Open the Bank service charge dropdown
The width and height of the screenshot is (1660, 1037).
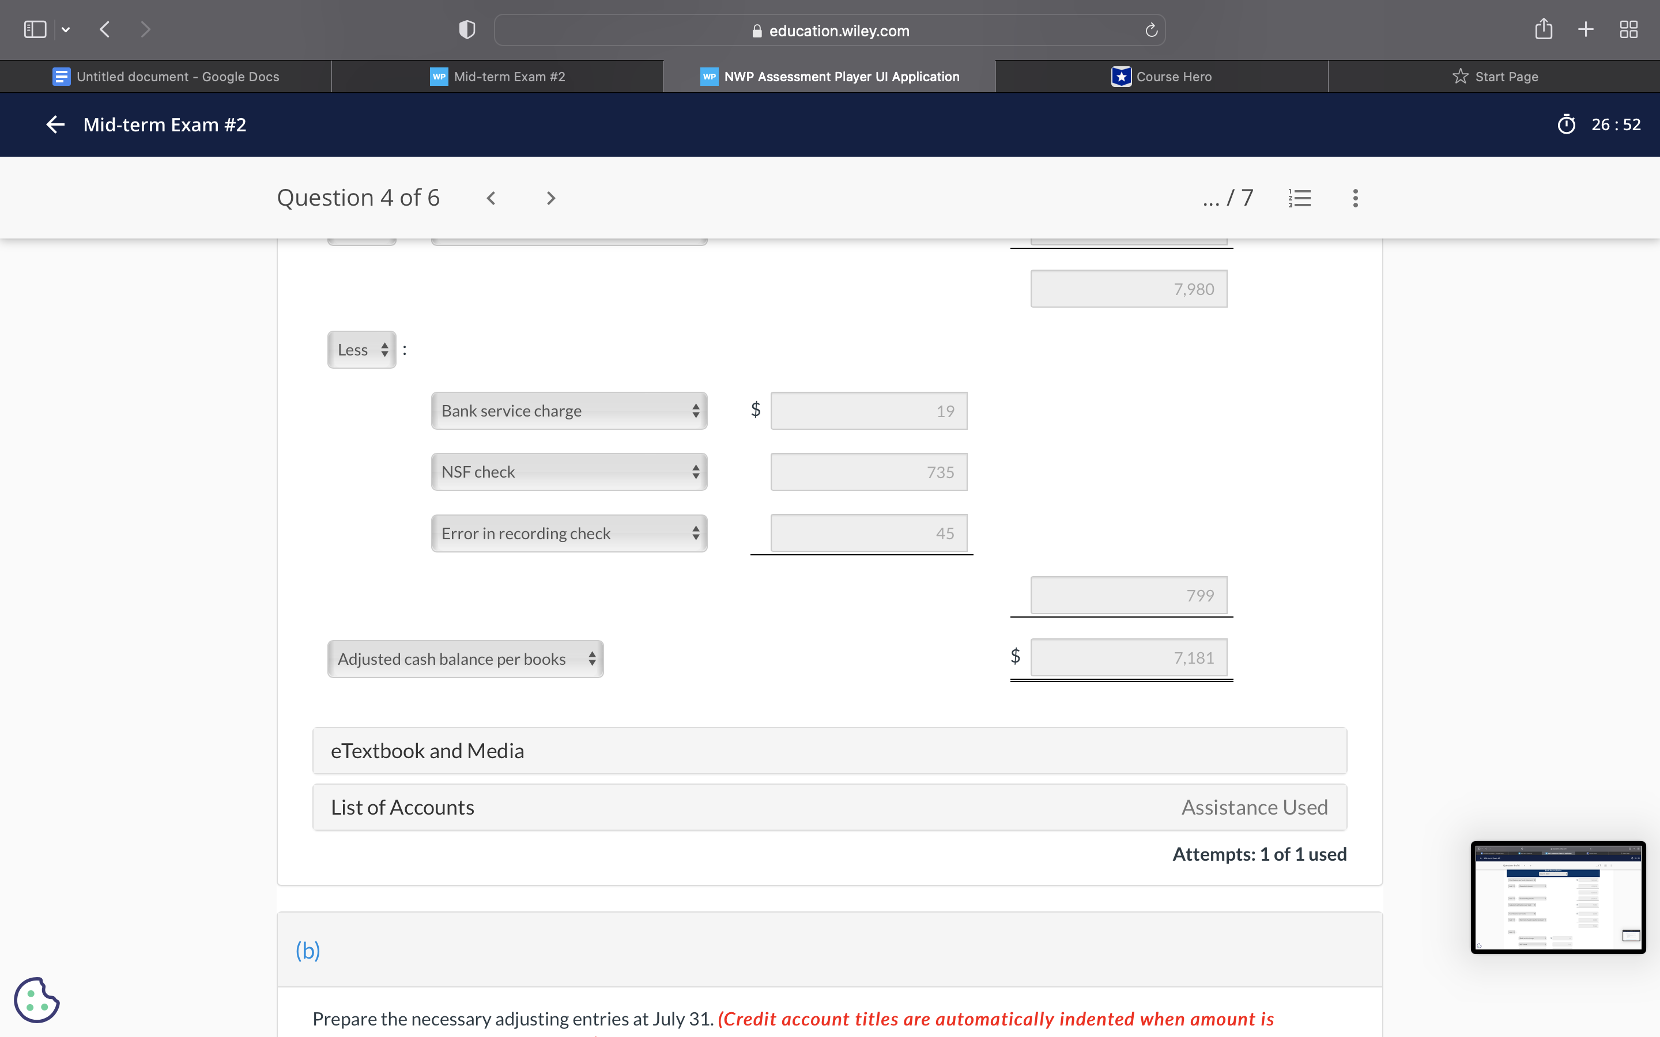point(569,411)
